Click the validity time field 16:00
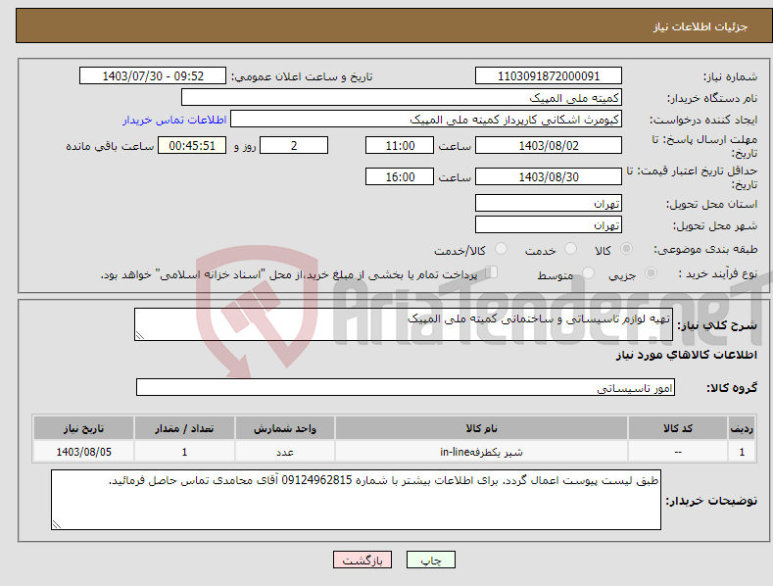The height and width of the screenshot is (586, 773). click(400, 176)
